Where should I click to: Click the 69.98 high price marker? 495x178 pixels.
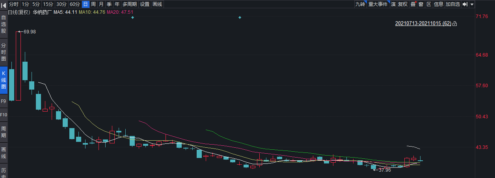(x=30, y=31)
